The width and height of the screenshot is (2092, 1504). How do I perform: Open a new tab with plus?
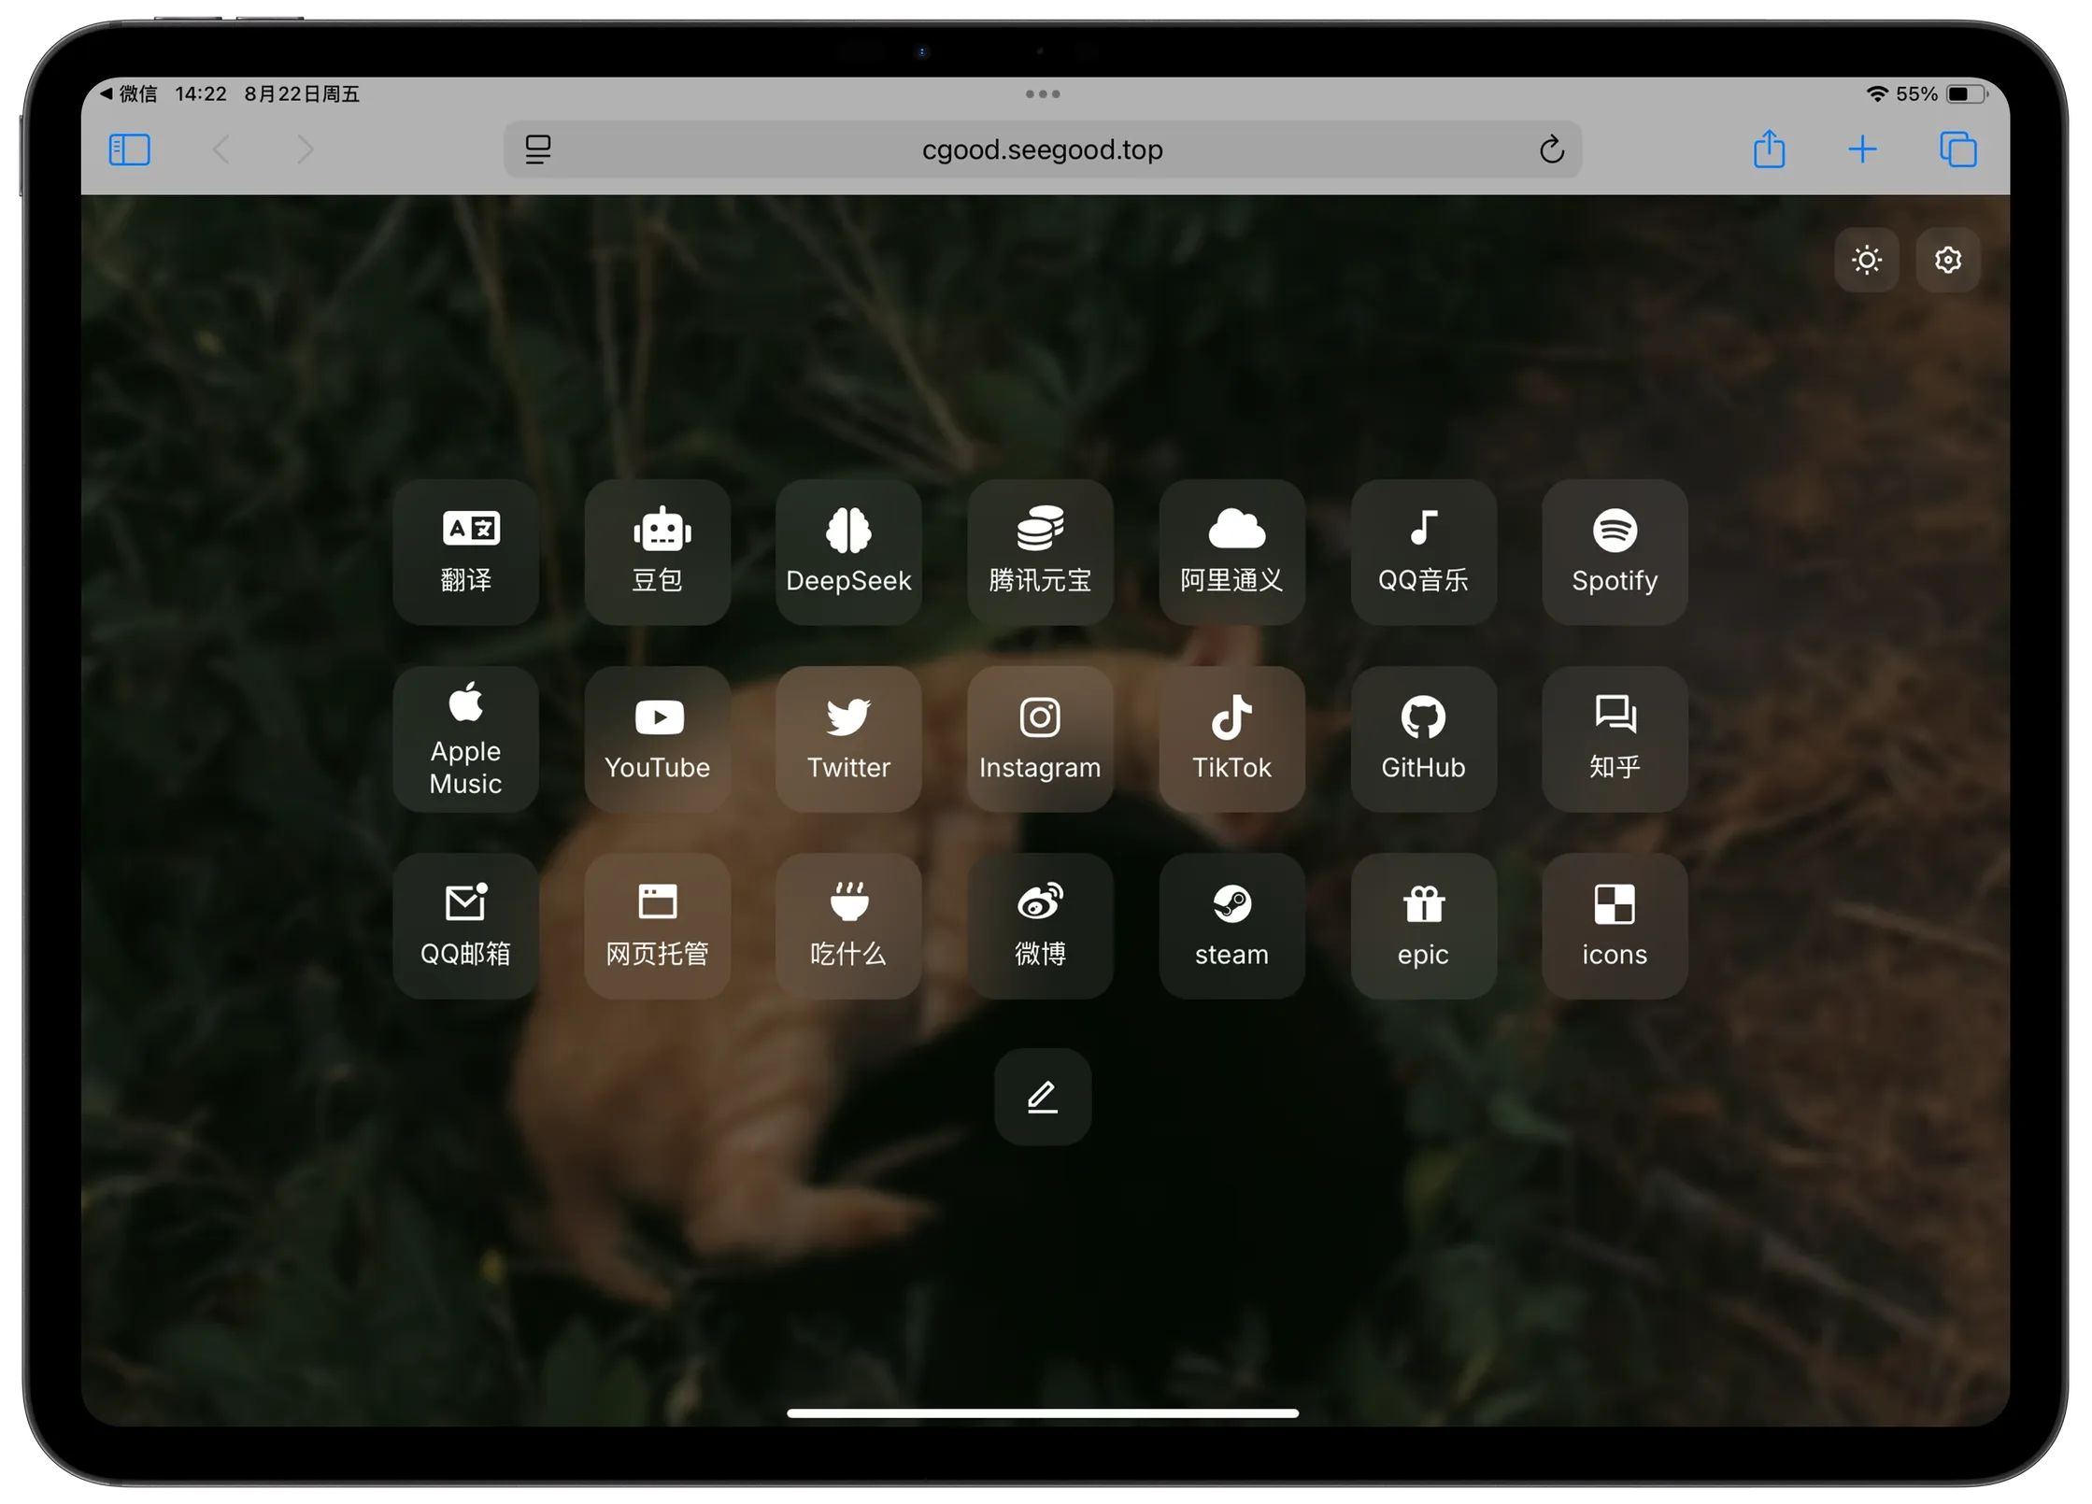tap(1862, 149)
